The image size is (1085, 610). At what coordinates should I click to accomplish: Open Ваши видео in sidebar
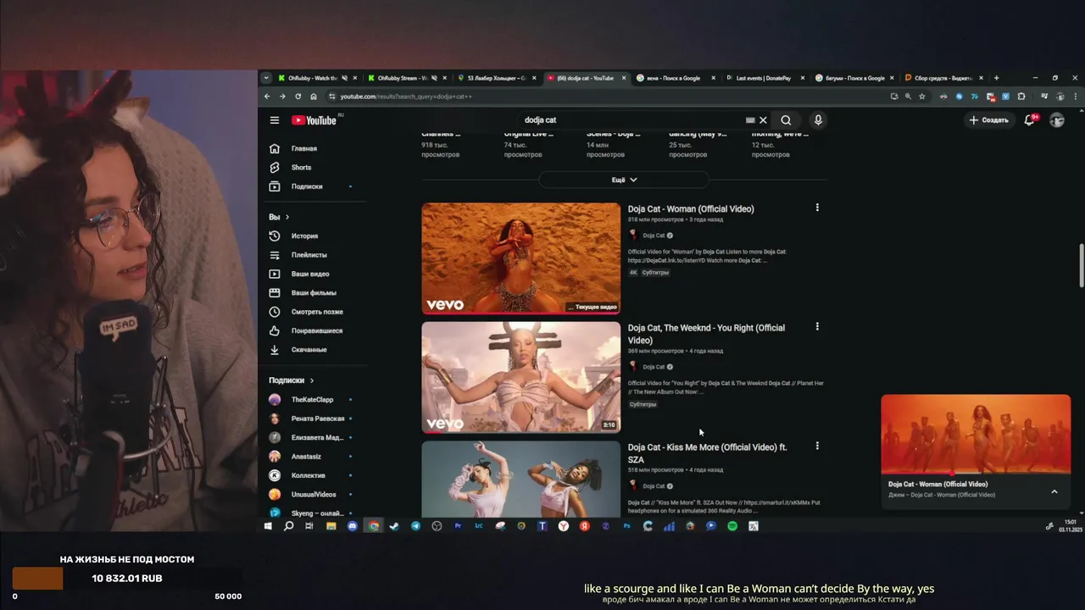point(310,274)
